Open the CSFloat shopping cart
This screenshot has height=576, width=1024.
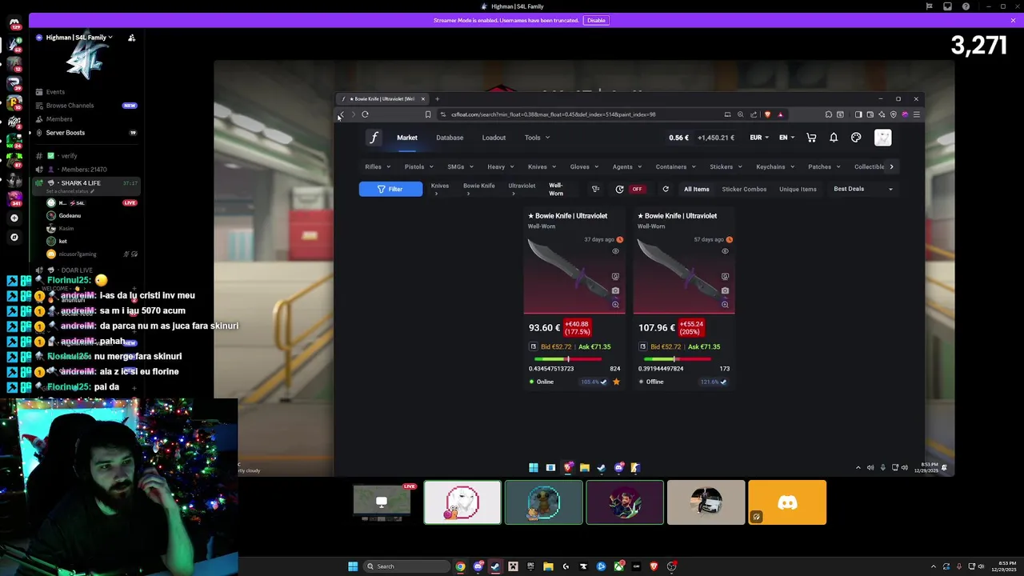click(811, 138)
